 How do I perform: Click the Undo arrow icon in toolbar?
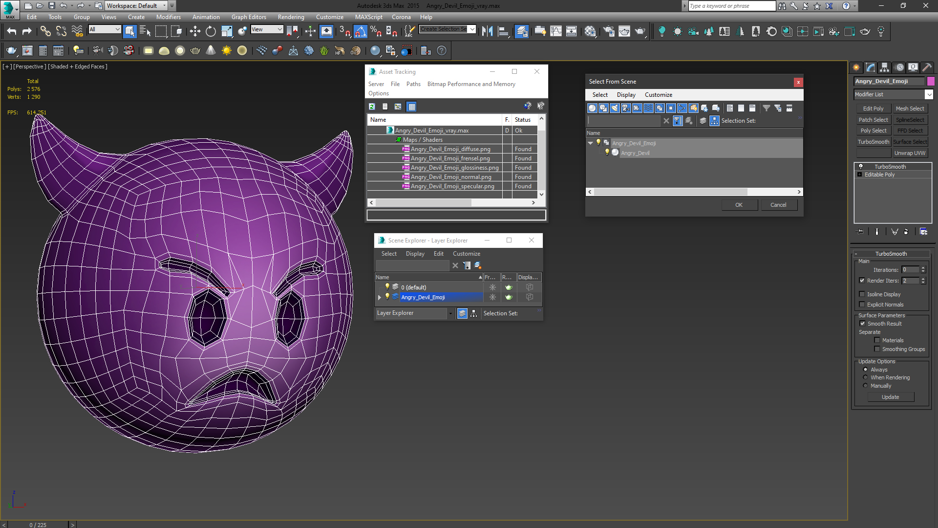[11, 31]
